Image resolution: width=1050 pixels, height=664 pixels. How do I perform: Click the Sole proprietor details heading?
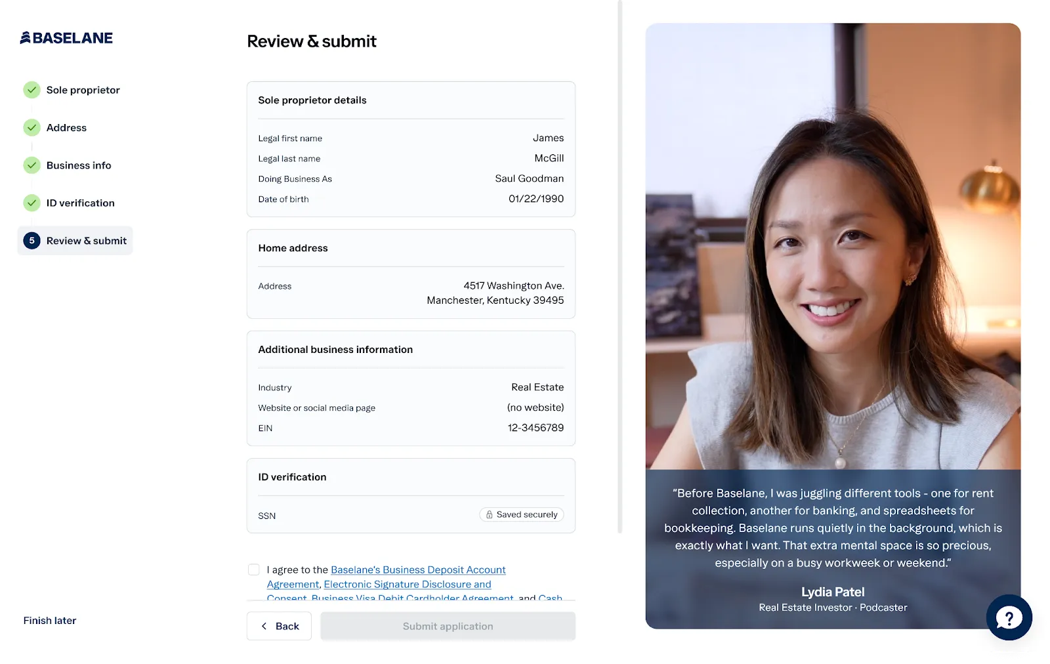312,100
